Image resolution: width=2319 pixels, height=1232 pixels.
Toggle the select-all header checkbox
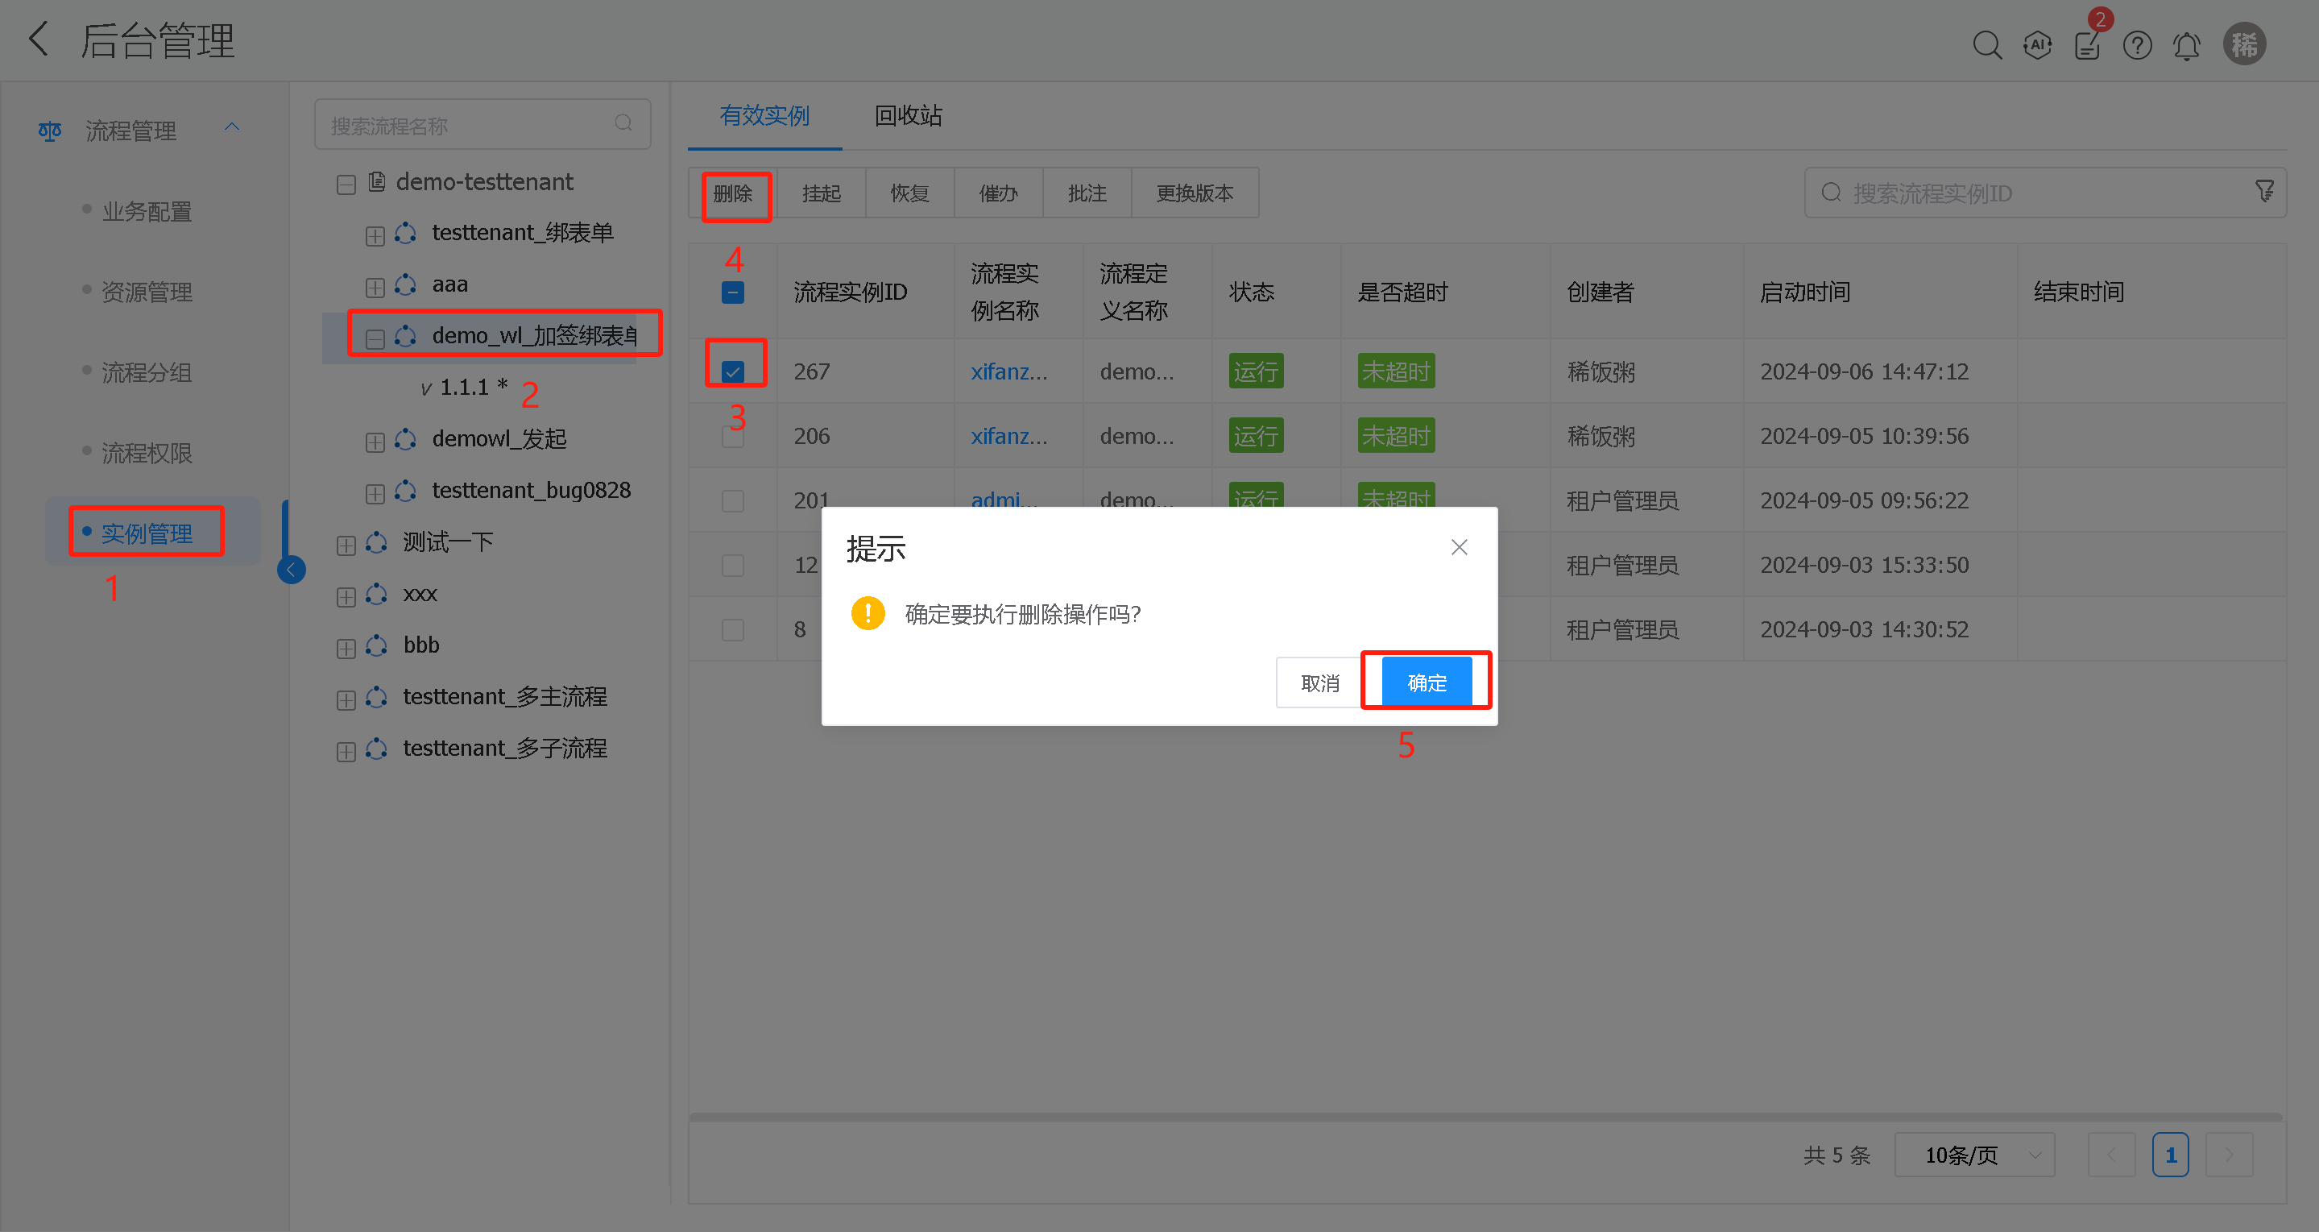(x=733, y=292)
